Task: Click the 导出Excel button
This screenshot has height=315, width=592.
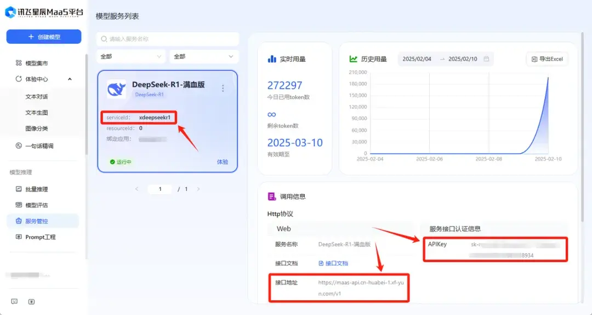Action: (x=547, y=59)
